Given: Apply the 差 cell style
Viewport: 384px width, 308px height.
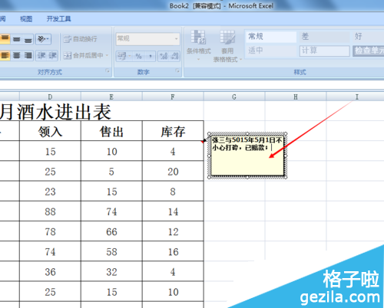Looking at the screenshot, I should 325,37.
